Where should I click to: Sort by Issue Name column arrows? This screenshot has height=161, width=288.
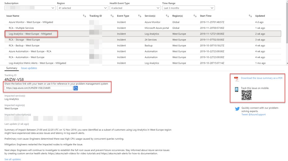coord(84,16)
